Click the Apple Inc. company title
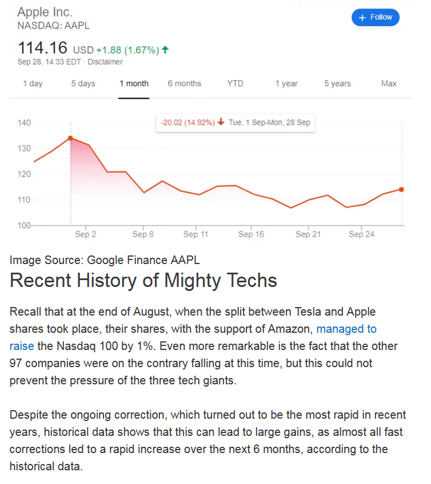Image resolution: width=431 pixels, height=484 pixels. click(45, 12)
